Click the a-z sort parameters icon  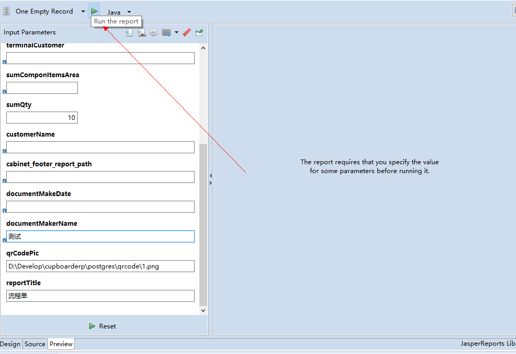(154, 32)
